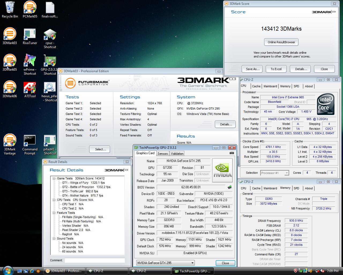Click Details in the 3DMark Score window

tap(301, 69)
